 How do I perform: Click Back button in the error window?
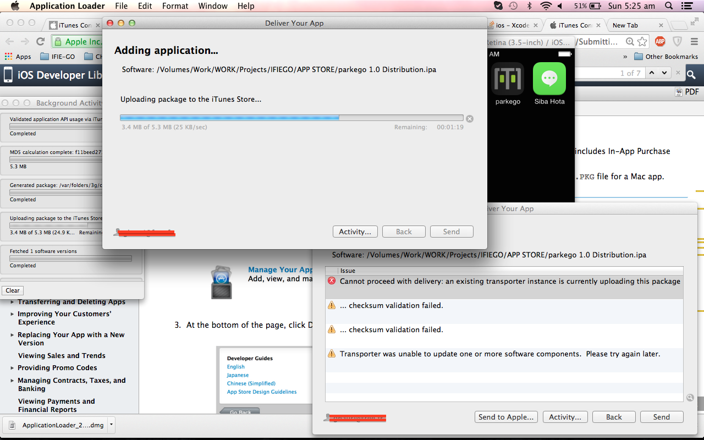point(614,417)
